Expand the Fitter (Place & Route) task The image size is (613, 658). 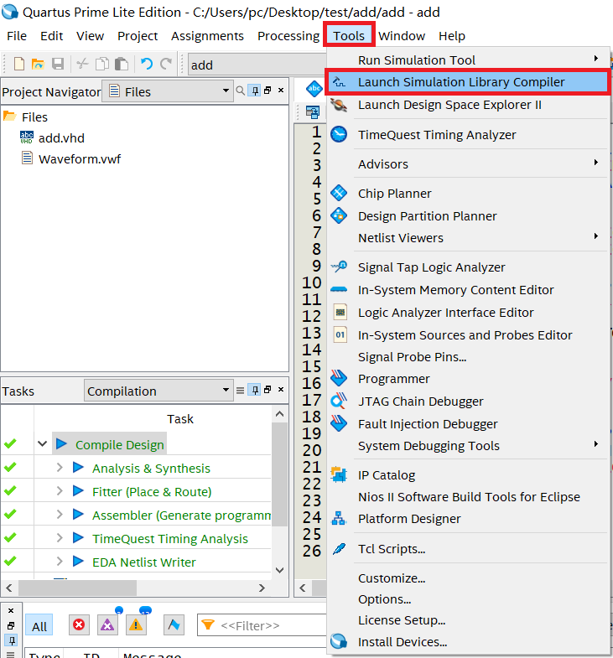60,490
